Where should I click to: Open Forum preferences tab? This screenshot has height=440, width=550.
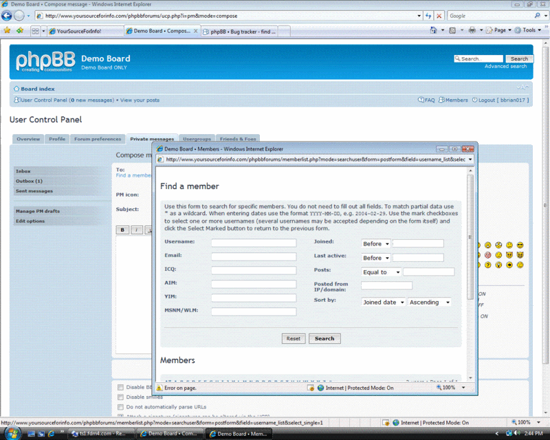click(x=98, y=139)
